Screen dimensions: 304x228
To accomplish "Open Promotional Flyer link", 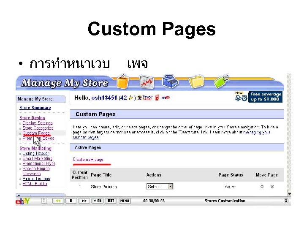I will (39, 163).
